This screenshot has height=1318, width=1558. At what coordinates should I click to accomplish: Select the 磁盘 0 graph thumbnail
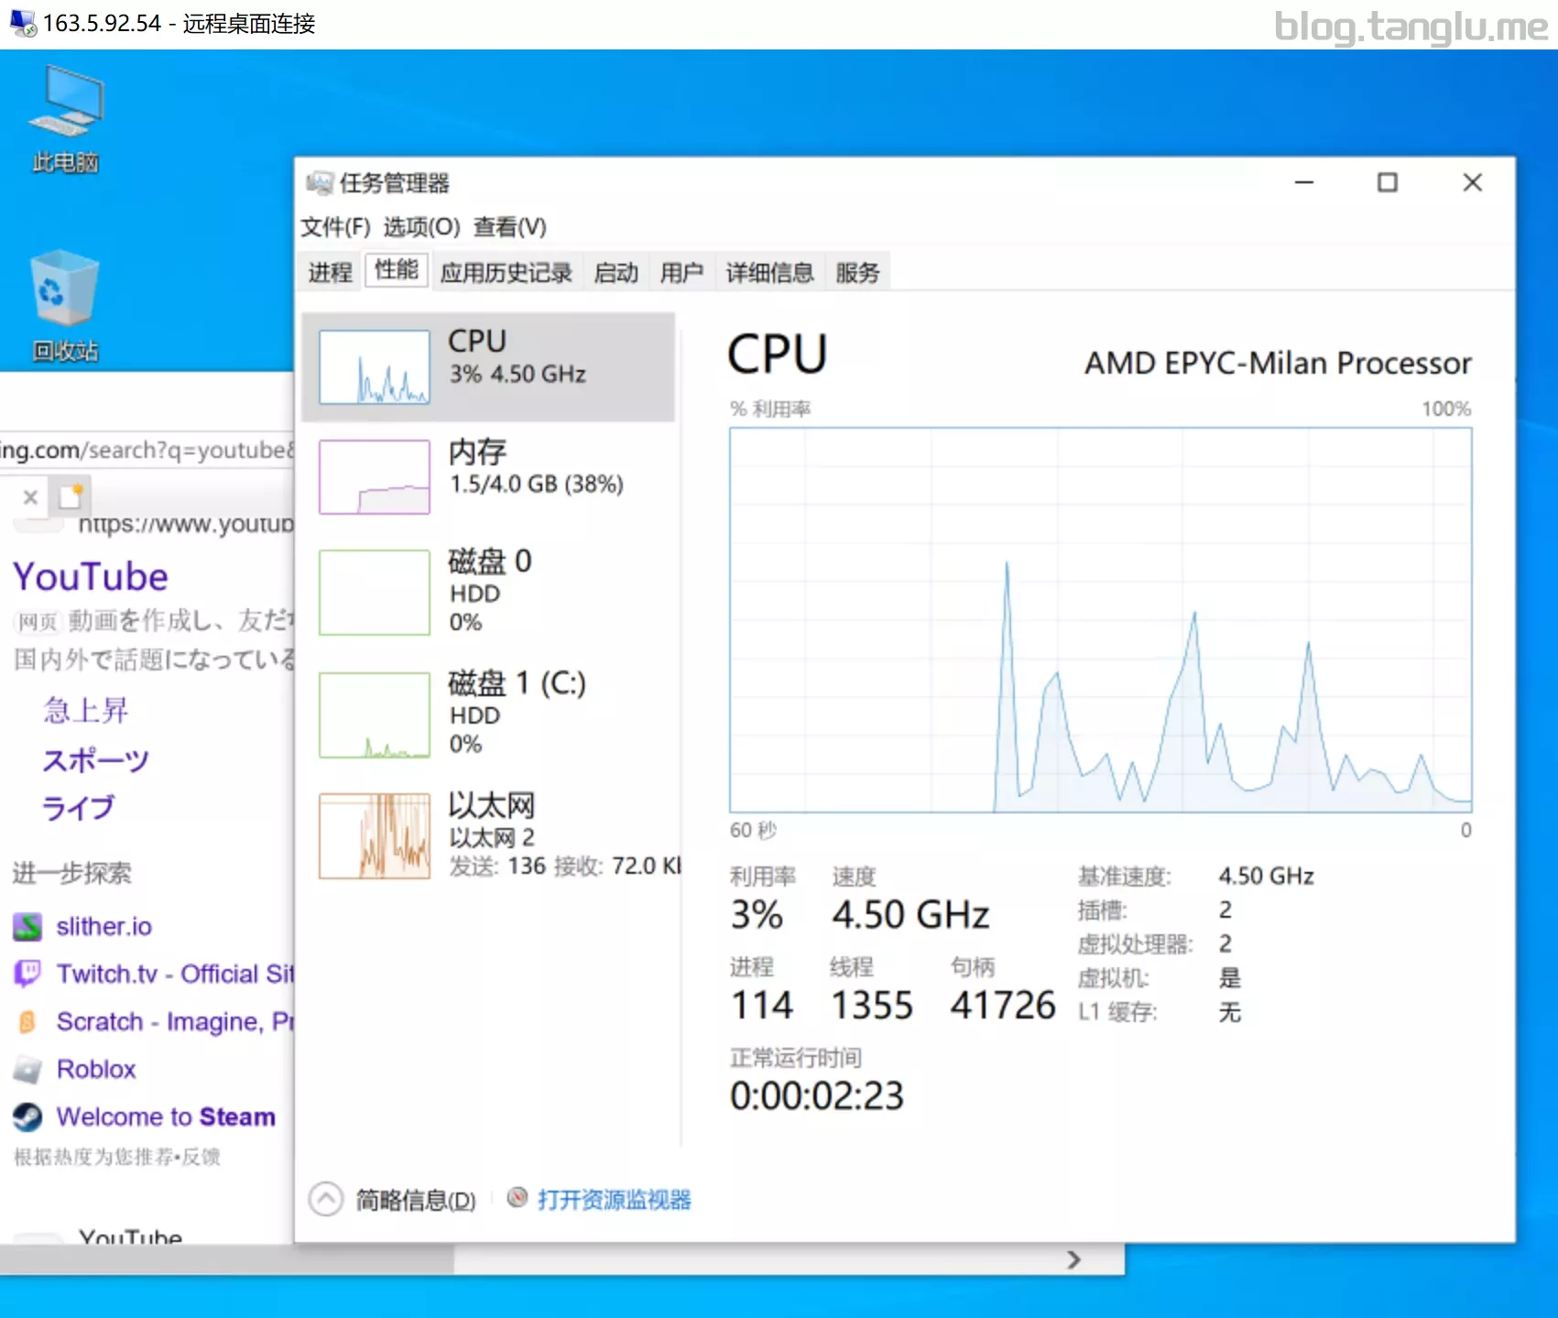click(x=374, y=592)
